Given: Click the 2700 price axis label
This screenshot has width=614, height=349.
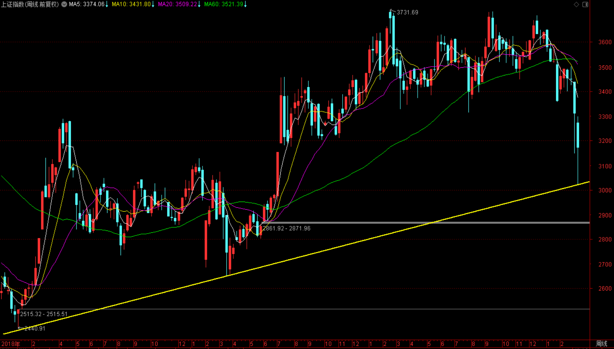Looking at the screenshot, I should (x=605, y=265).
